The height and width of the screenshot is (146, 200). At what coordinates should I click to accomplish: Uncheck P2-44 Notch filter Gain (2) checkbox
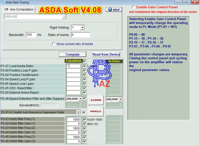[x=84, y=133]
